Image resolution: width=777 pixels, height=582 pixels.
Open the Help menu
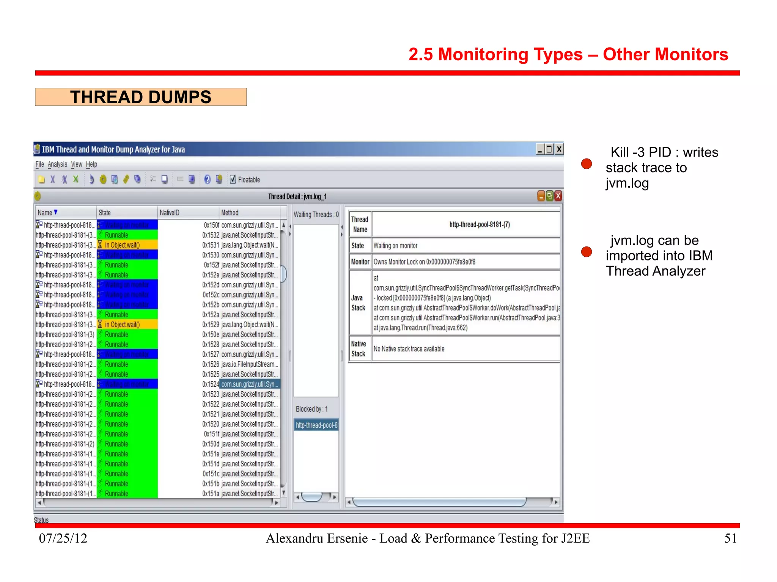click(91, 164)
